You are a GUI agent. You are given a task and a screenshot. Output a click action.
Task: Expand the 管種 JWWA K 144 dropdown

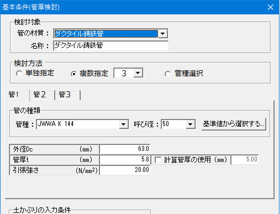point(124,124)
